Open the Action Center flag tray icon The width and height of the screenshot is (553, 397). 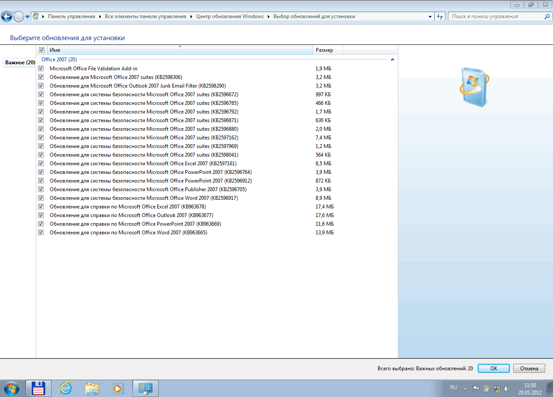click(476, 388)
